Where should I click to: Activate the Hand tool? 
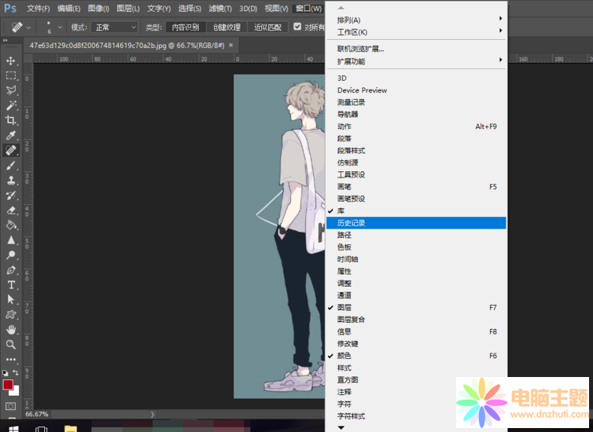pos(11,329)
